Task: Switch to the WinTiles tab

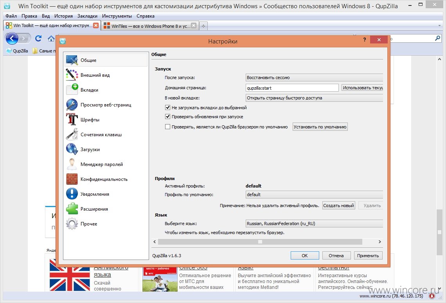Action: click(149, 26)
